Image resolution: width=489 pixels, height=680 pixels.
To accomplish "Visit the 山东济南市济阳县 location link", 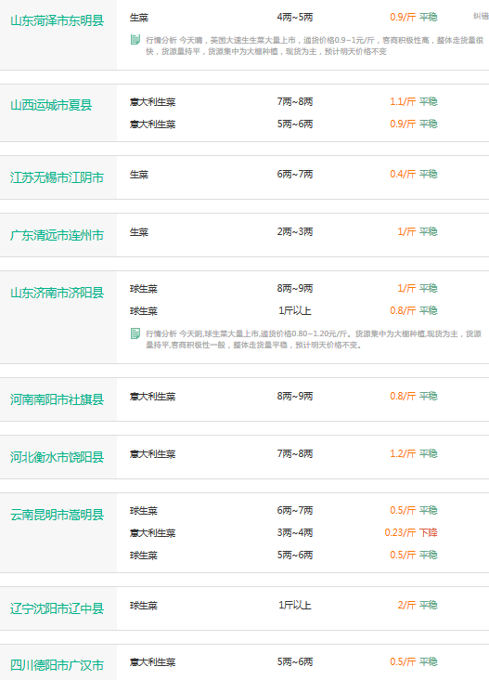I will pyautogui.click(x=58, y=293).
